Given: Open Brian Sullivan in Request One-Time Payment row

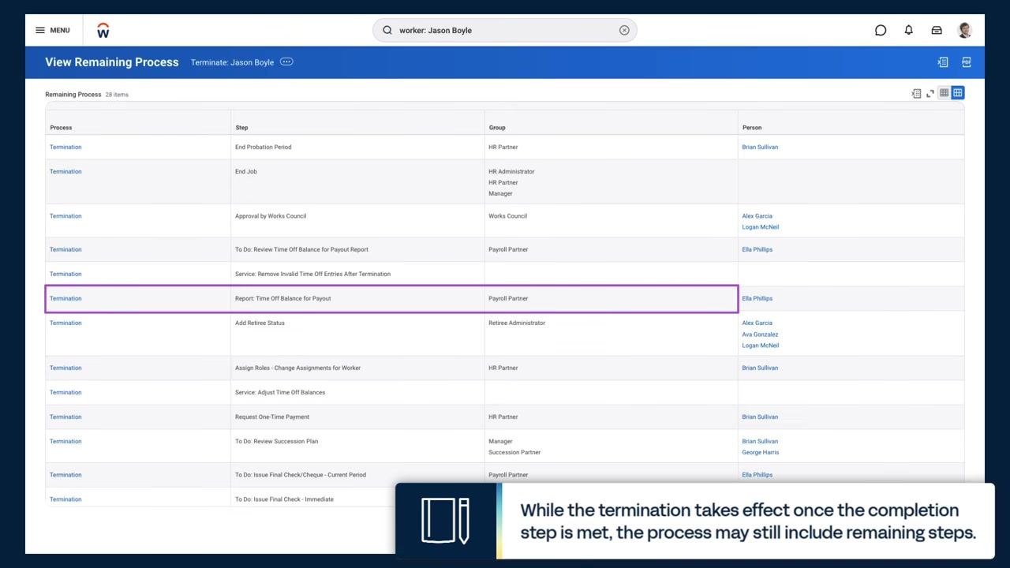Looking at the screenshot, I should coord(760,417).
